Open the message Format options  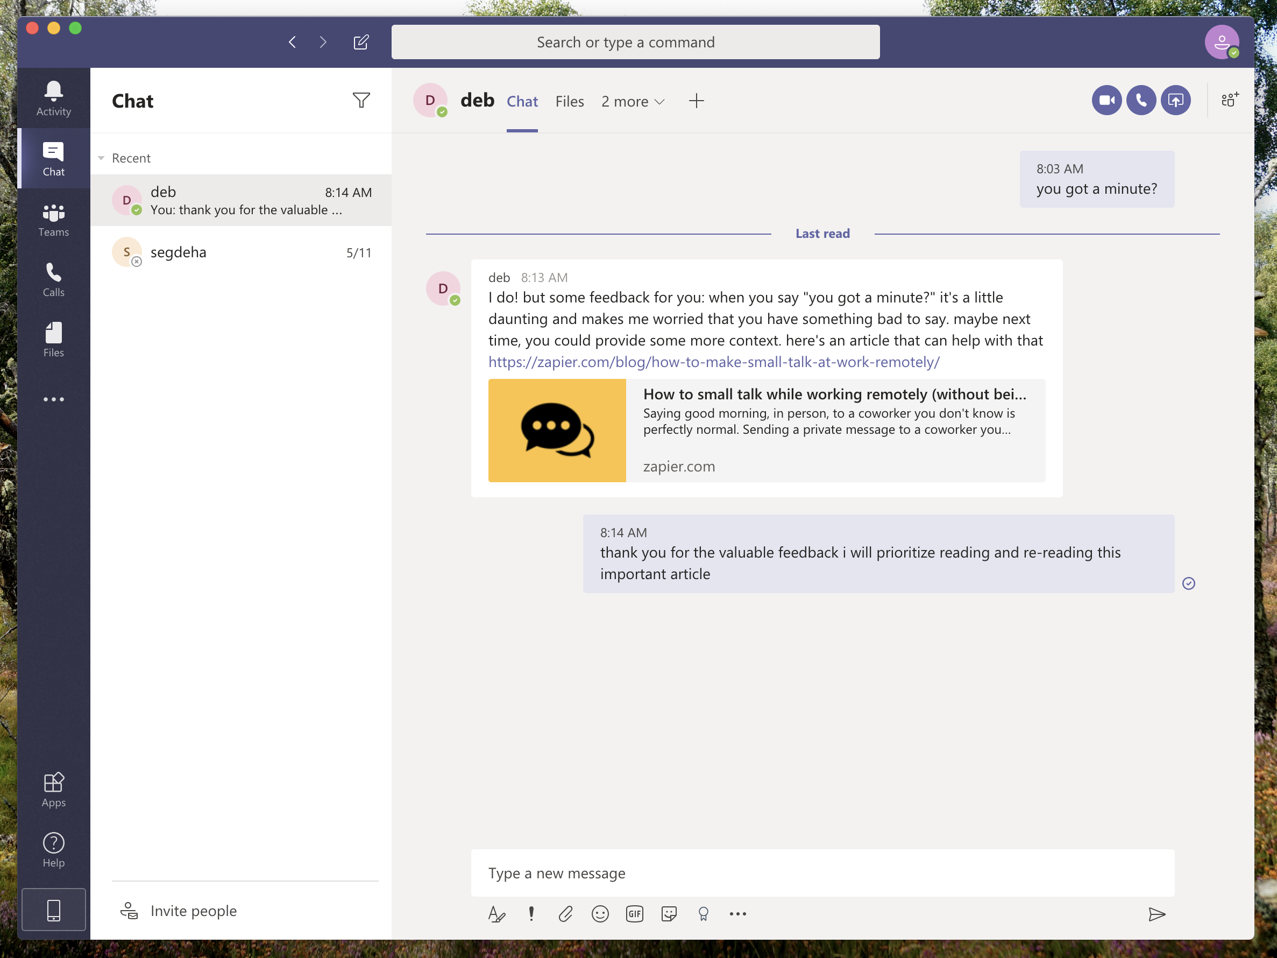pyautogui.click(x=496, y=913)
